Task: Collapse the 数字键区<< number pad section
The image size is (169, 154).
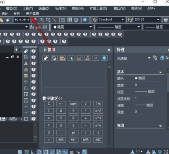Action: [53, 98]
